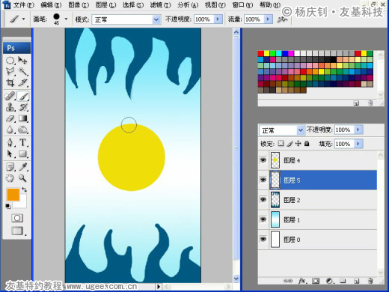The image size is (389, 292).
Task: Select the Elliptical Marquee tool
Action: click(x=10, y=61)
